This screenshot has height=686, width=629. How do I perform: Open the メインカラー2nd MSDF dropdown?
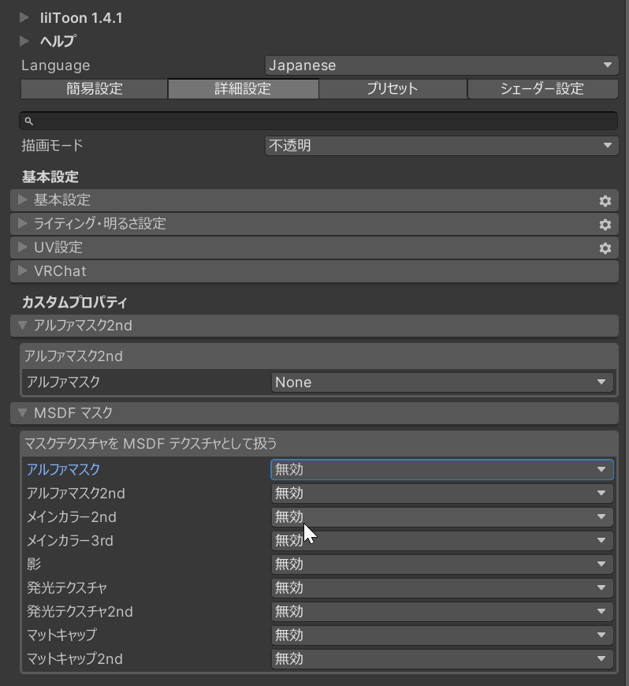click(441, 517)
